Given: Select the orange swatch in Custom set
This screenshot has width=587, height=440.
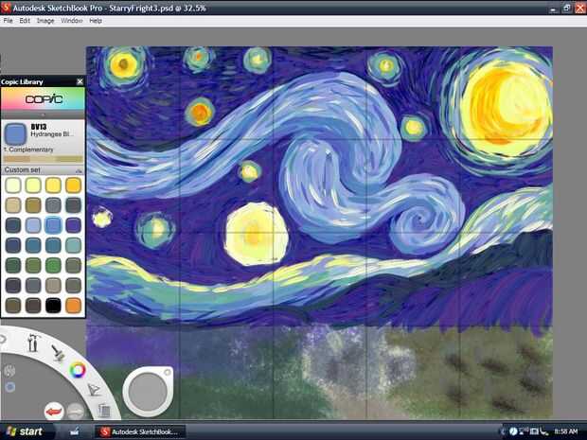Looking at the screenshot, I should tap(74, 306).
